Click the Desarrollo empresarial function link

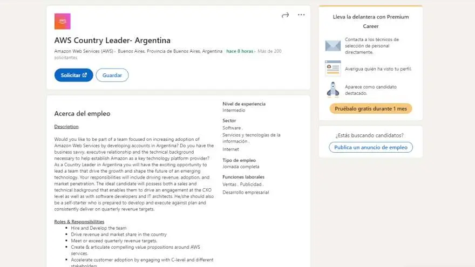[x=246, y=192]
